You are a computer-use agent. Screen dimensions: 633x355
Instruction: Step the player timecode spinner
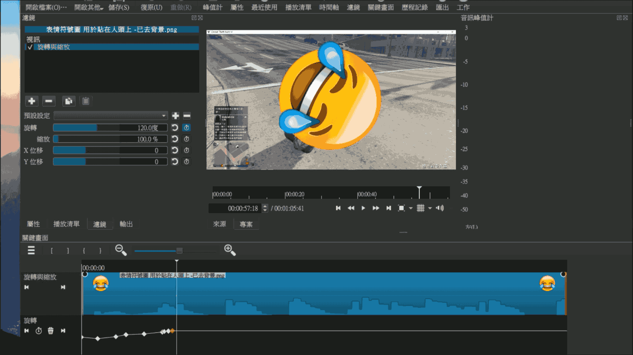pos(265,208)
